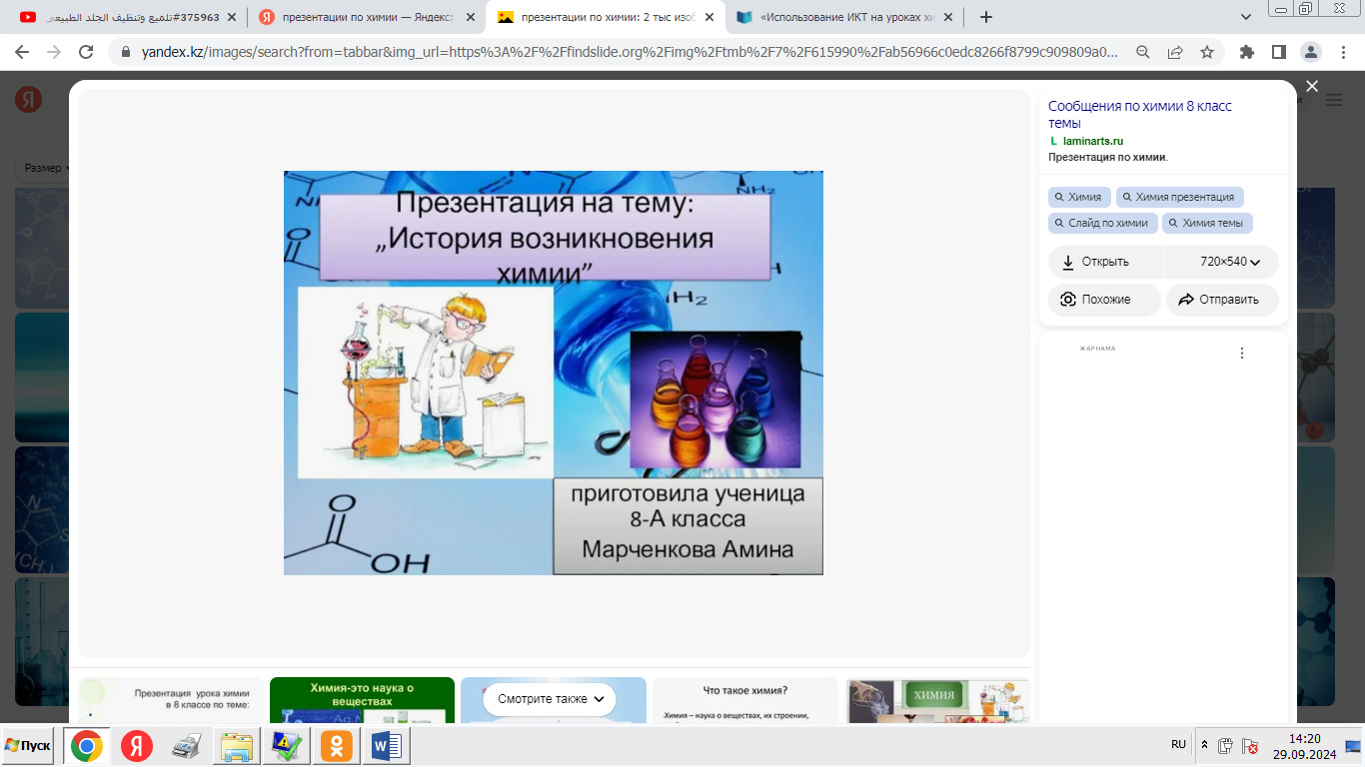Go back to the previous page
1365x767 pixels.
[x=22, y=52]
